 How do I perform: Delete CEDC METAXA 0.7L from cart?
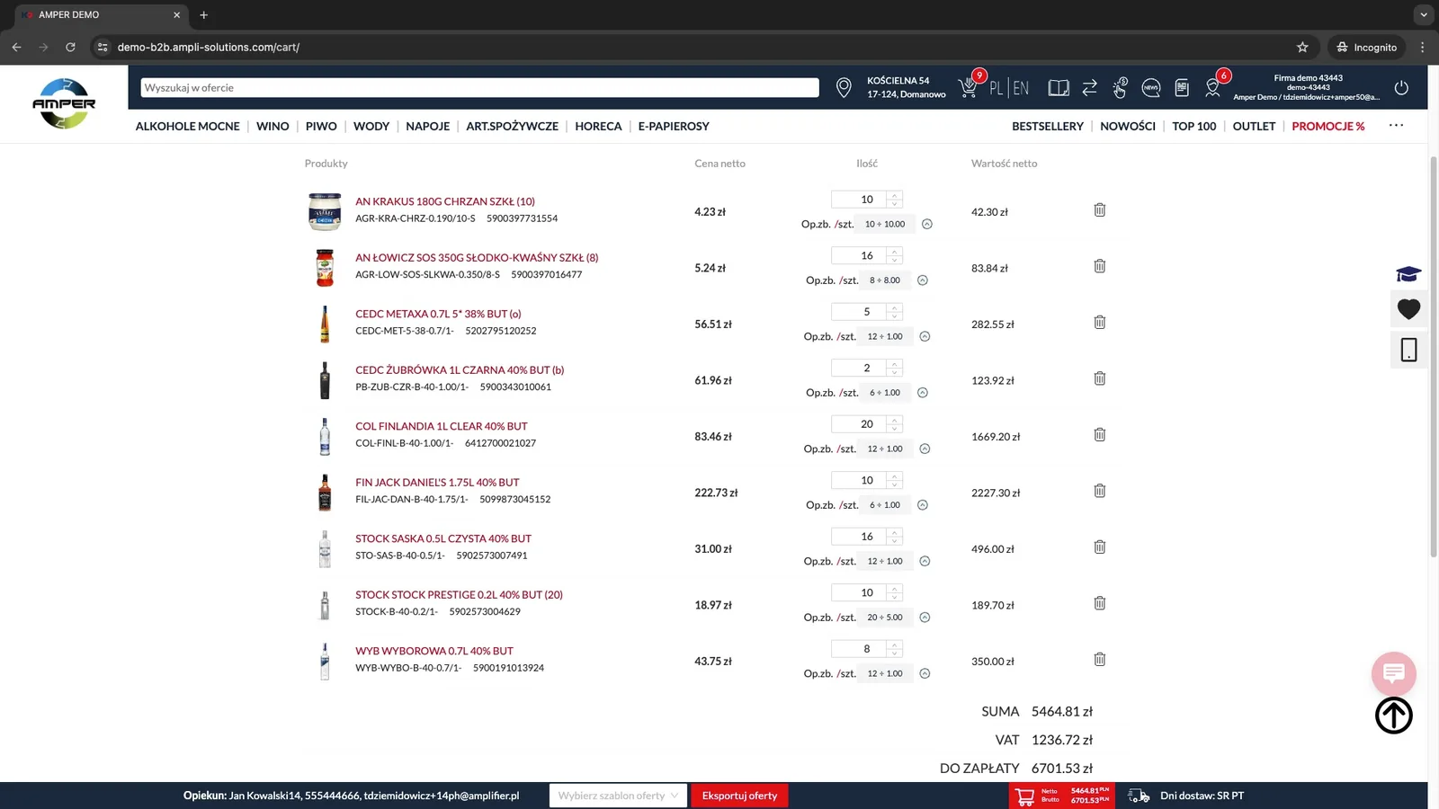click(1099, 322)
